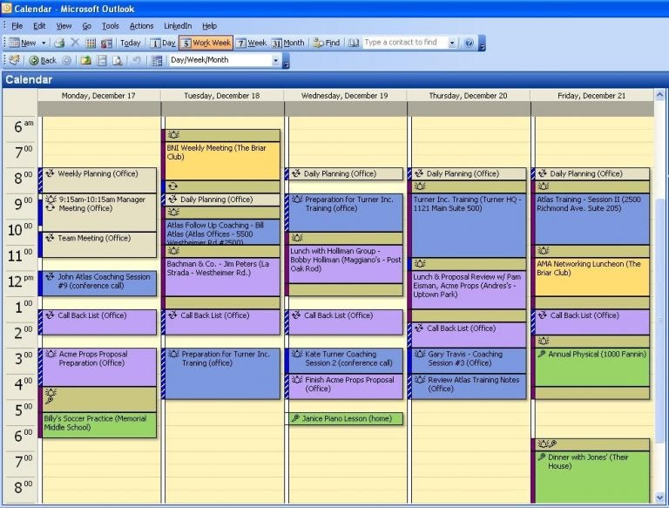The width and height of the screenshot is (669, 508).
Task: Switch calendar to Month view
Action: (x=287, y=43)
